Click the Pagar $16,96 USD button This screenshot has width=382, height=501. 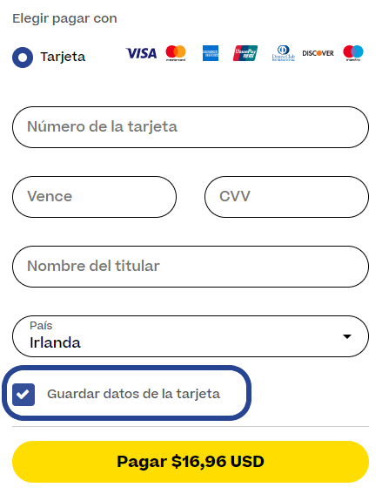191,462
